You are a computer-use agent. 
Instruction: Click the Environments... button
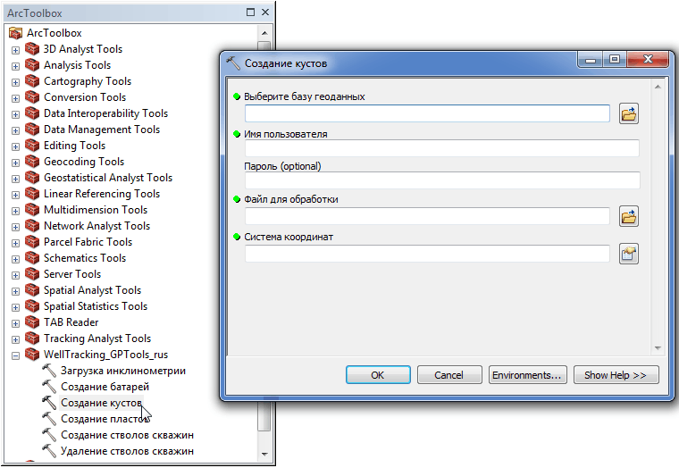(x=527, y=375)
